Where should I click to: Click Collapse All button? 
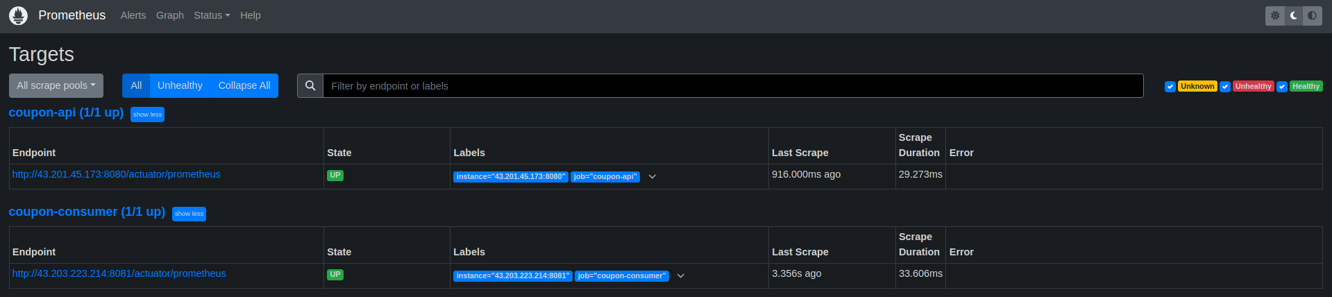point(244,86)
